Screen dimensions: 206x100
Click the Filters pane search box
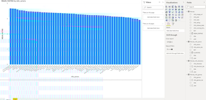(153, 7)
